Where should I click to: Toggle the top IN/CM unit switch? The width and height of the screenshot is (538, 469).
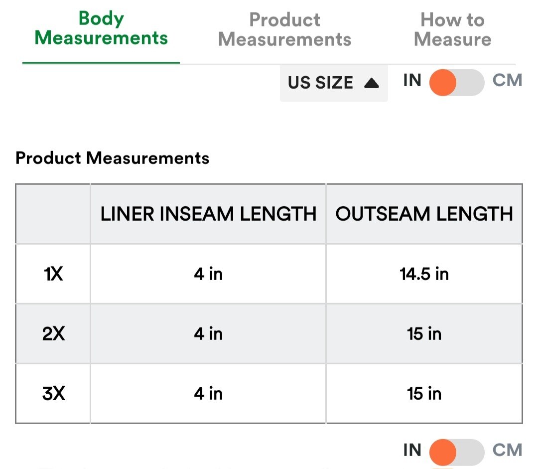click(457, 82)
